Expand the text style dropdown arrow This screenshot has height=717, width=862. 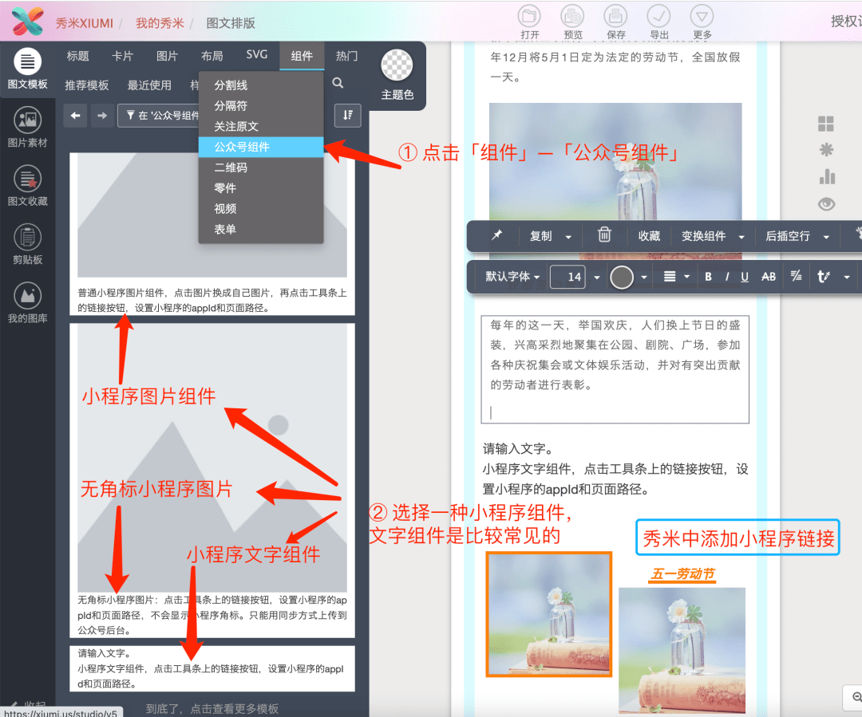tap(847, 278)
